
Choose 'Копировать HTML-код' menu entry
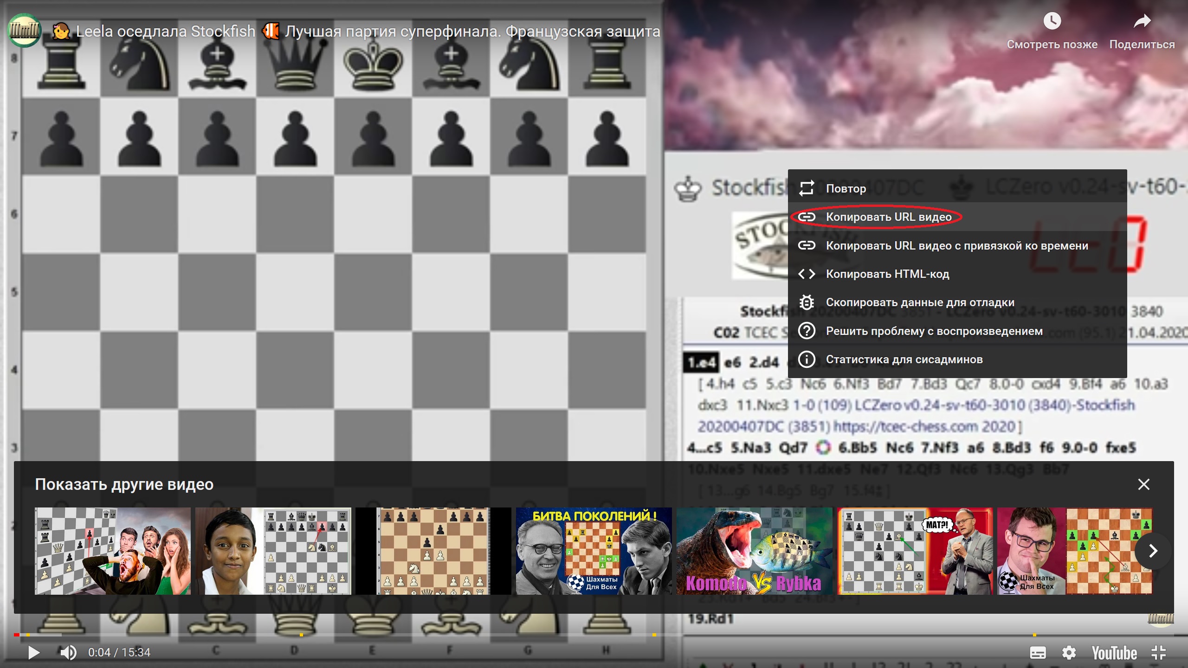pyautogui.click(x=957, y=274)
